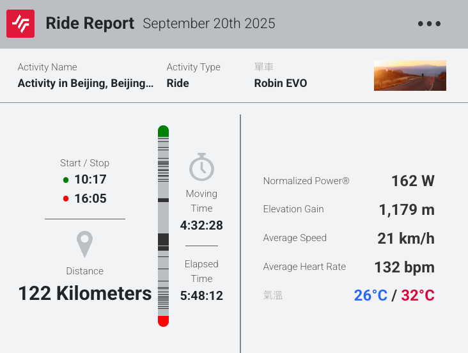
Task: Click the Robin EVO bike name
Action: tap(281, 83)
